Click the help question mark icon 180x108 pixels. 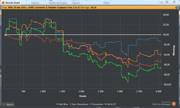(x=177, y=7)
